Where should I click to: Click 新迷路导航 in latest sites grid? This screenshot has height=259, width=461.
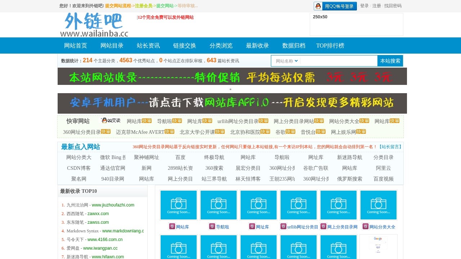(350, 157)
